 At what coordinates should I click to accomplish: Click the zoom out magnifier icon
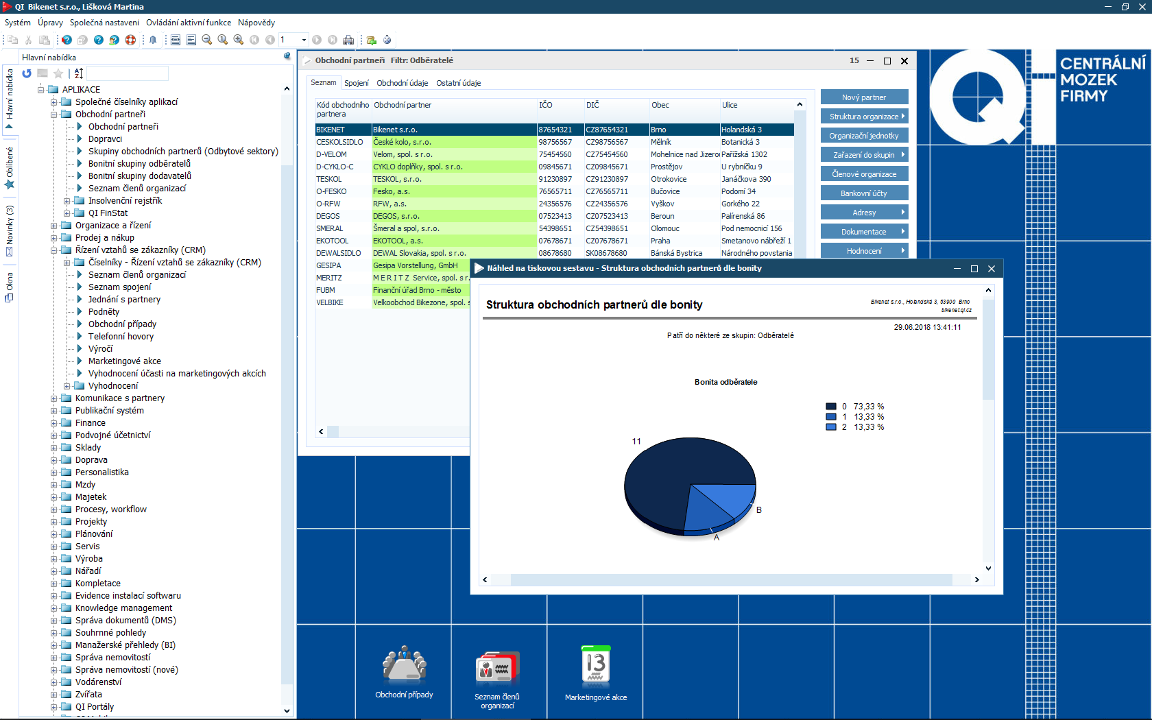click(x=206, y=40)
